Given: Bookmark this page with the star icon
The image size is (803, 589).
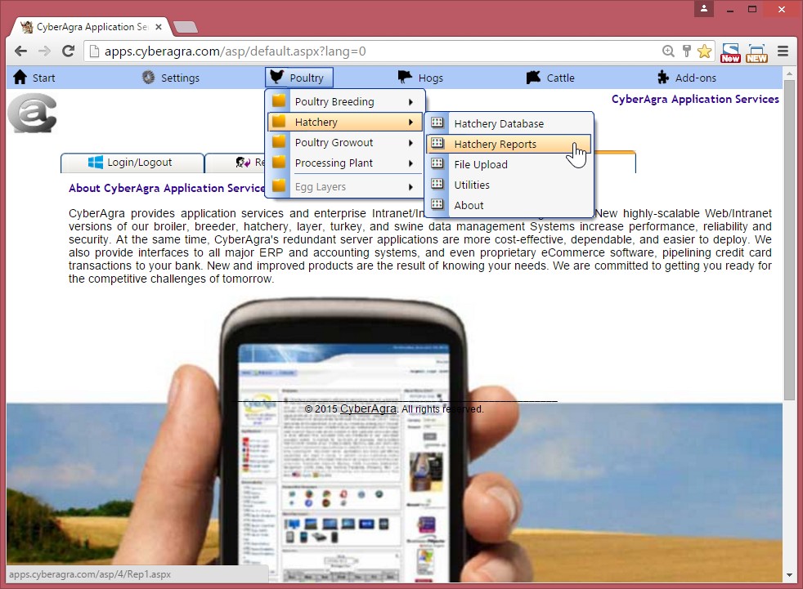Looking at the screenshot, I should tap(705, 51).
